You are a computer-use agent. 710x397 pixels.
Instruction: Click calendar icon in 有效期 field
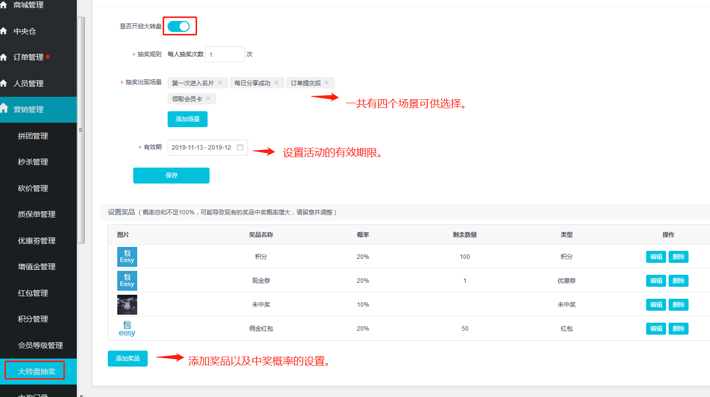pyautogui.click(x=240, y=147)
